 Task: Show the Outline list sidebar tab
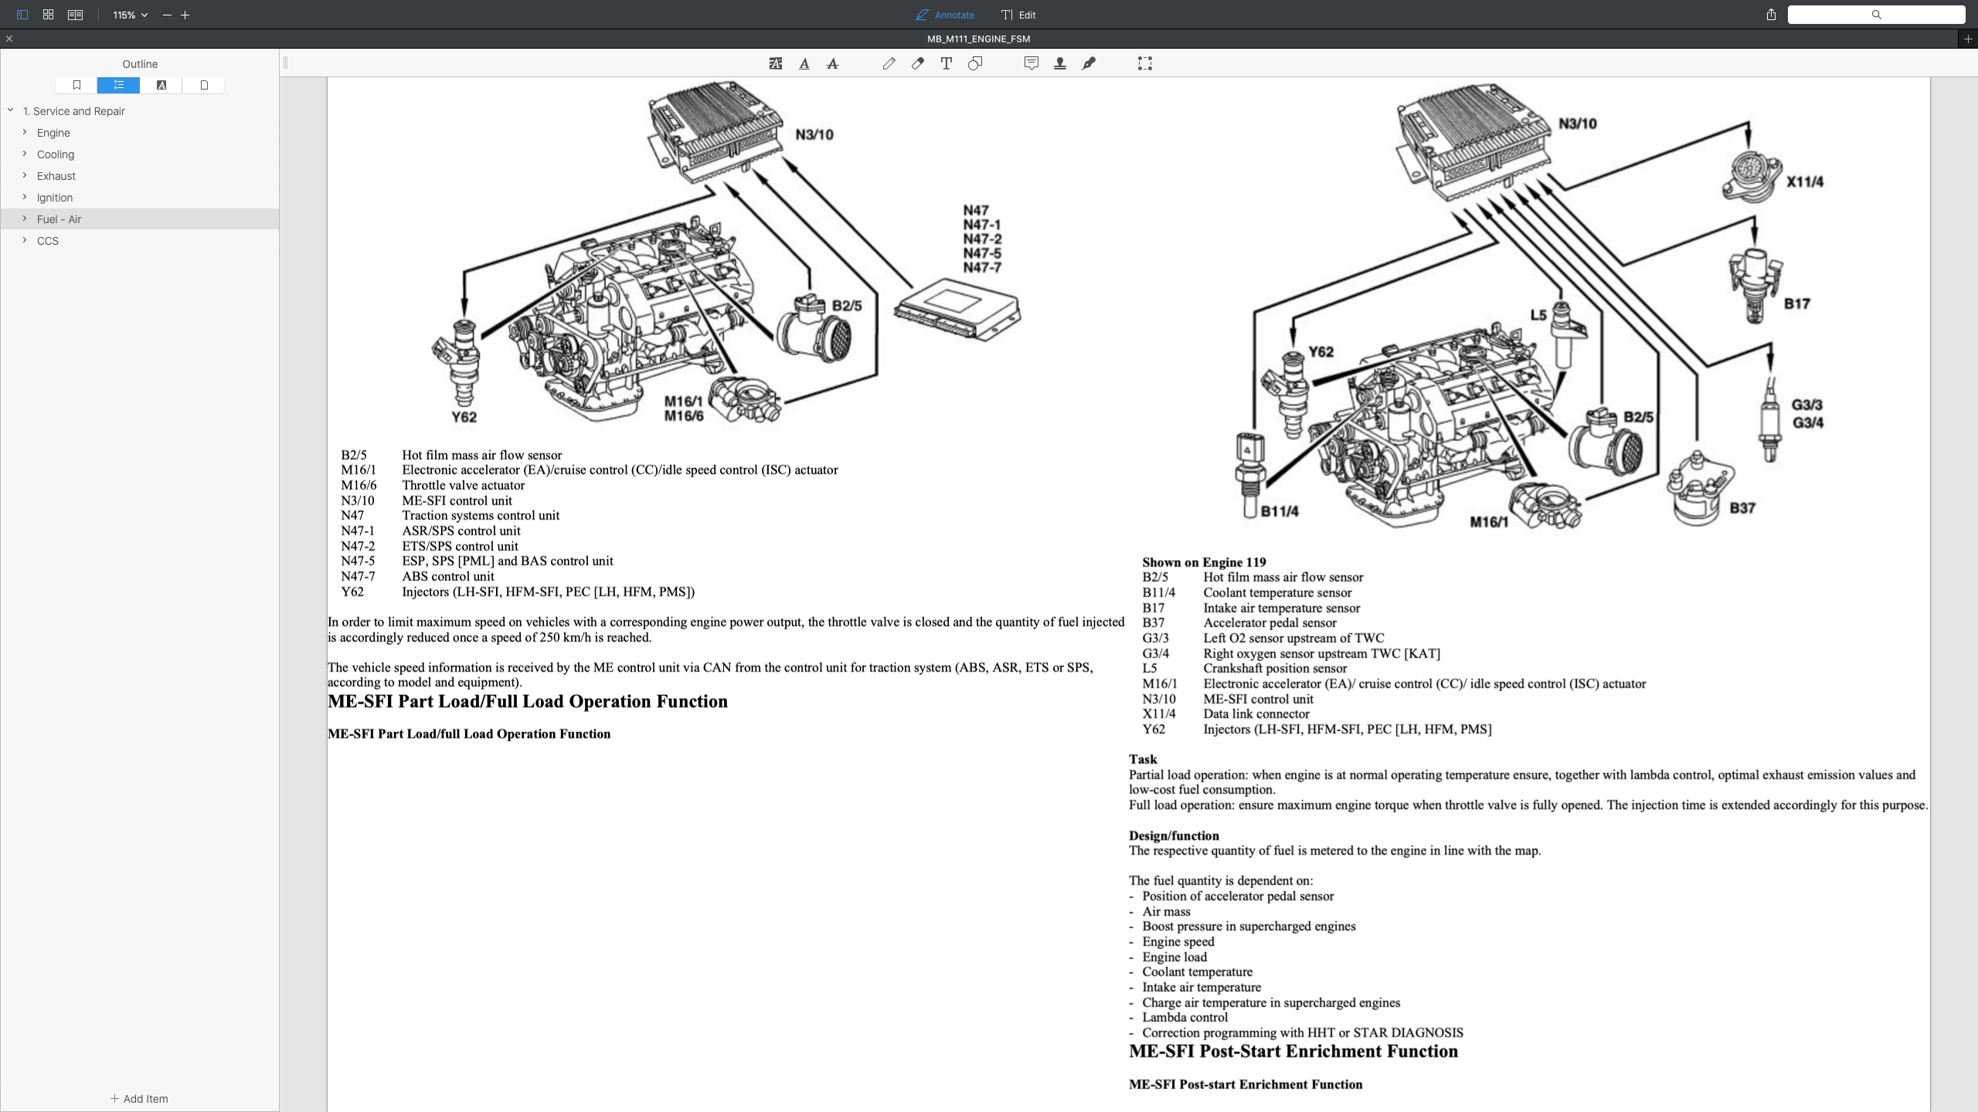(118, 85)
